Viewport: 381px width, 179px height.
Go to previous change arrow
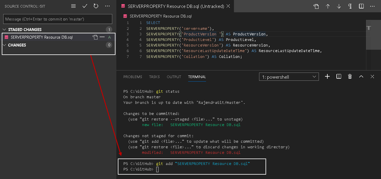point(328,6)
